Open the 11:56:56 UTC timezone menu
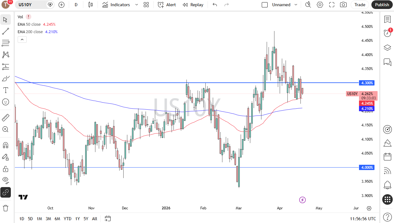 pyautogui.click(x=363, y=219)
